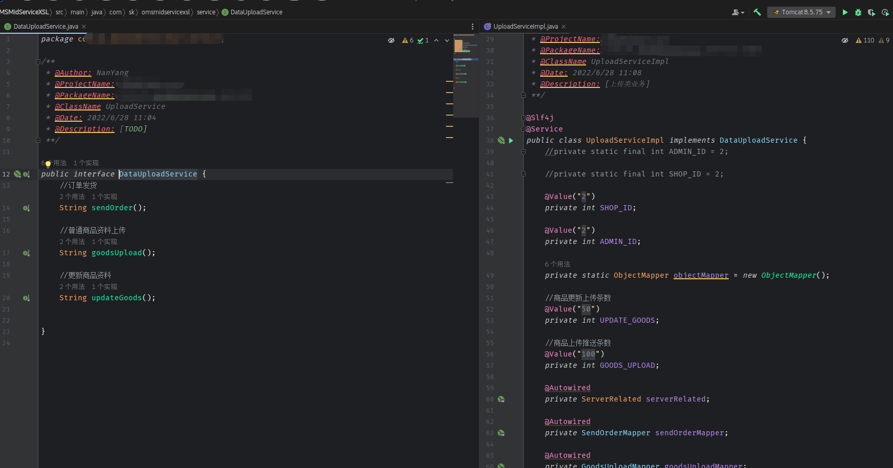This screenshot has height=468, width=893.
Task: Toggle reader mode eye in left editor
Action: point(391,40)
